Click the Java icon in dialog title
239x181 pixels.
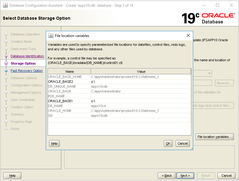(51, 36)
